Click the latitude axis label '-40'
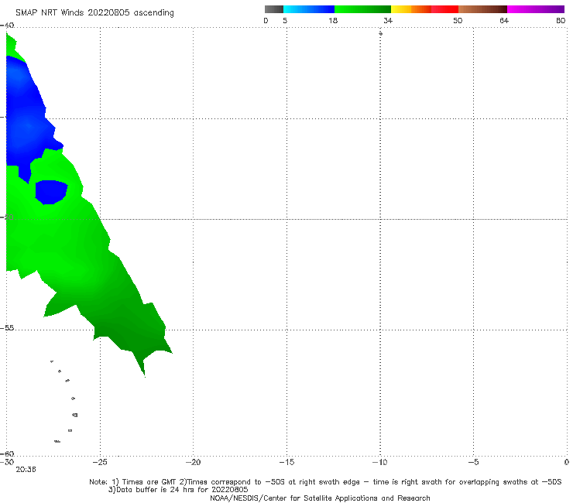 [x=7, y=26]
